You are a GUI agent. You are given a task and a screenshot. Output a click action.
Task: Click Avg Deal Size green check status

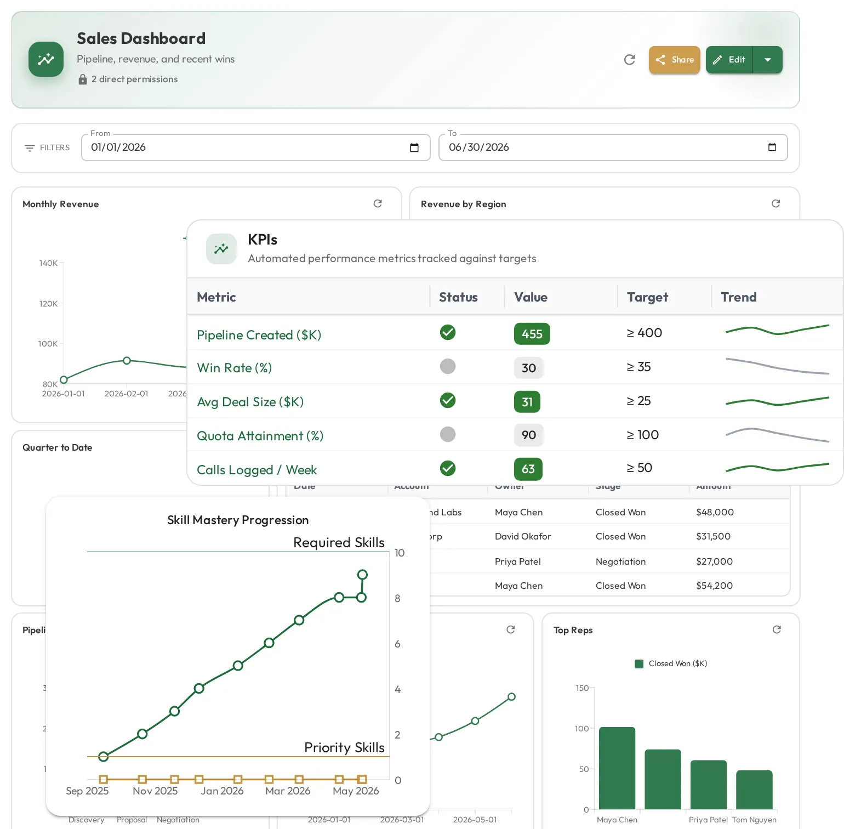[x=448, y=400]
